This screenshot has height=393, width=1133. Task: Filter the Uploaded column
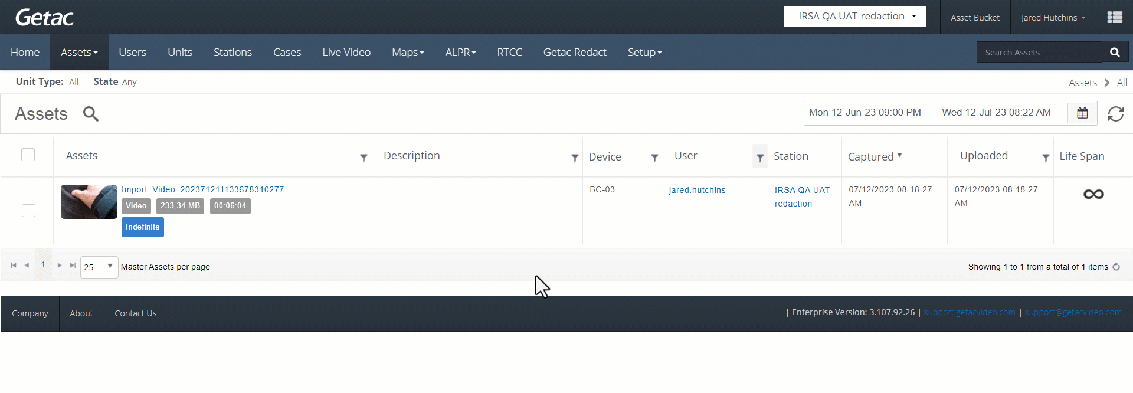(1046, 158)
